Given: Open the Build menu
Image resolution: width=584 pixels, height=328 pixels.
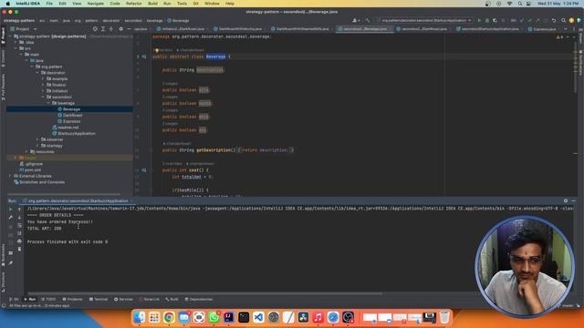Looking at the screenshot, I should 152,4.
